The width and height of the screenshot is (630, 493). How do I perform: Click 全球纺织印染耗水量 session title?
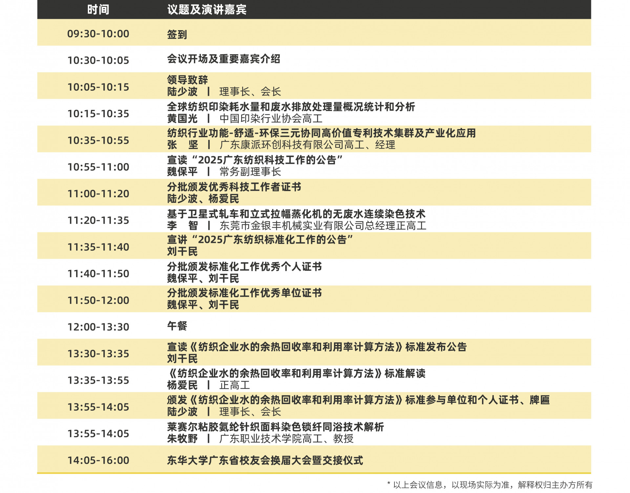(x=291, y=107)
